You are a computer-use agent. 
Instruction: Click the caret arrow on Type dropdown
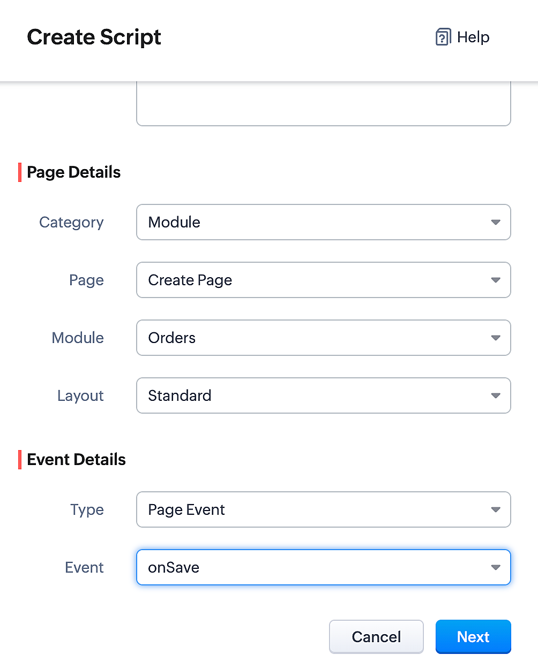click(496, 509)
